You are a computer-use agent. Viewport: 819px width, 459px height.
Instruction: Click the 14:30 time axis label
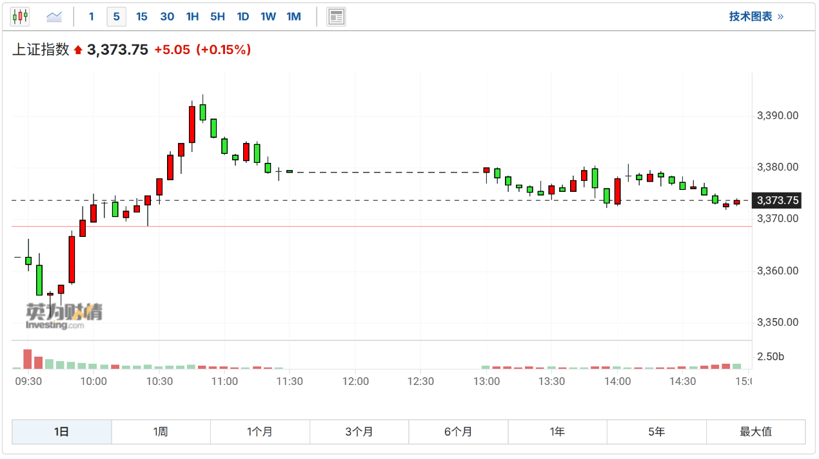pyautogui.click(x=682, y=381)
